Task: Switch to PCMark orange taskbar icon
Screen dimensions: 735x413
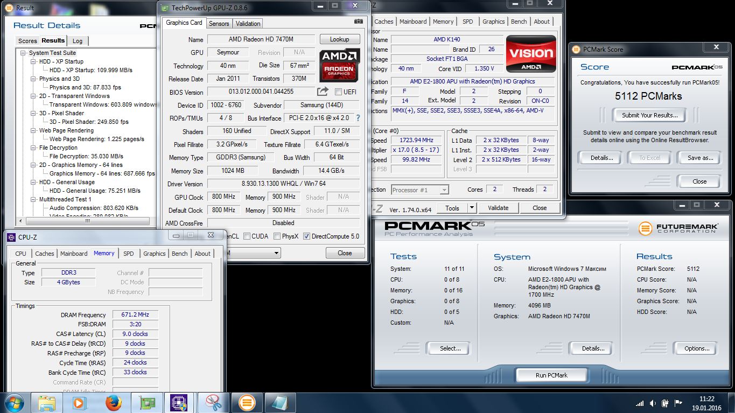Action: (247, 403)
